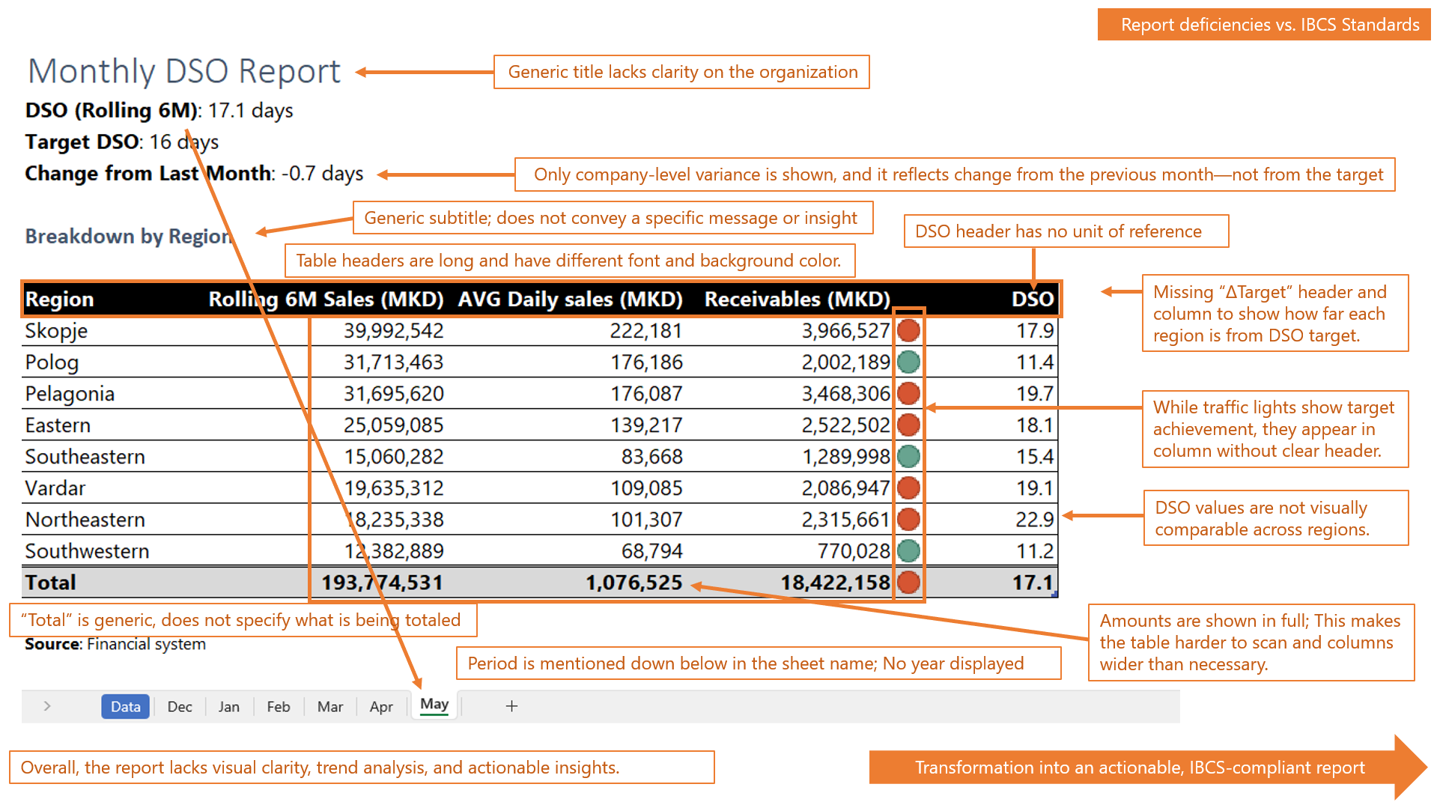Click the Receivables (MKD) column header
1437x808 pixels.
797,299
